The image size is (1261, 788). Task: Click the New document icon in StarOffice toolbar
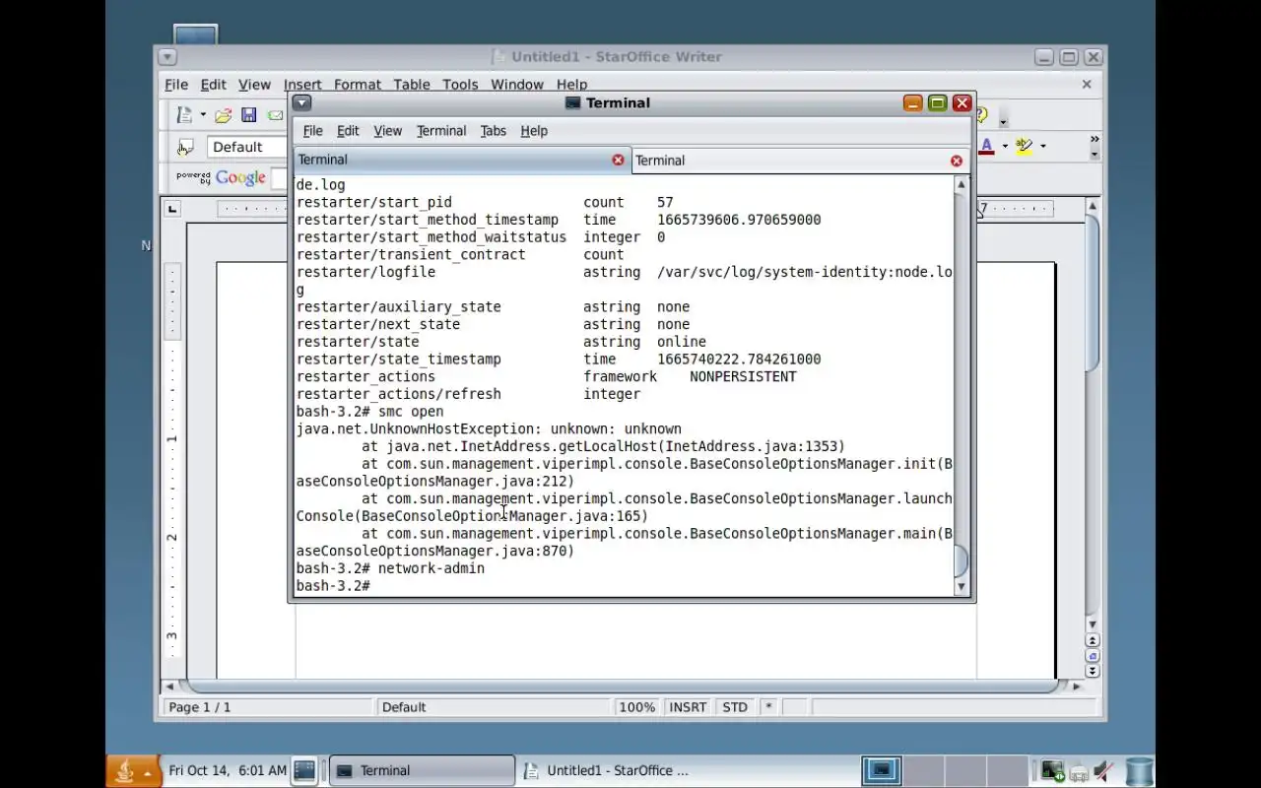pos(184,115)
